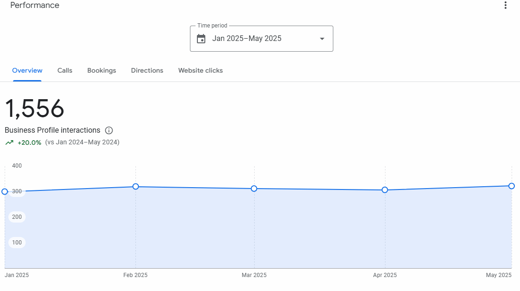The width and height of the screenshot is (520, 291).
Task: Select the March data point on line
Action: point(254,189)
